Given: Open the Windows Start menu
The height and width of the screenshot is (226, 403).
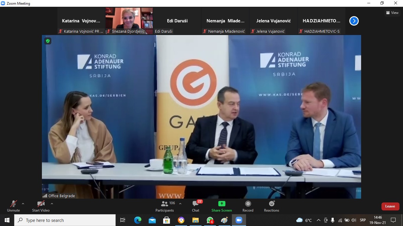Looking at the screenshot, I should pyautogui.click(x=7, y=220).
